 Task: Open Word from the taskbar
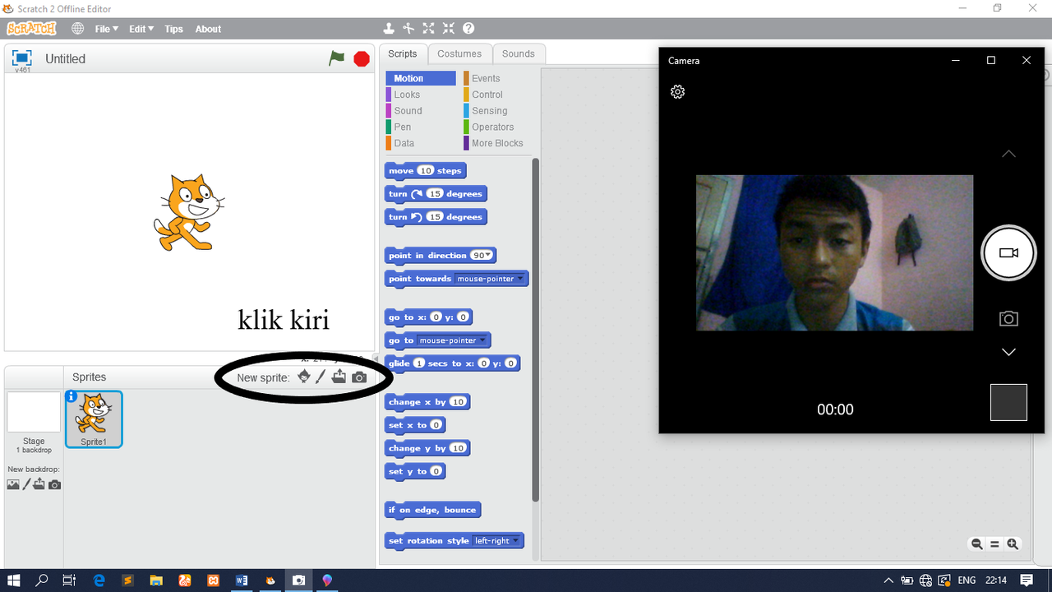242,580
